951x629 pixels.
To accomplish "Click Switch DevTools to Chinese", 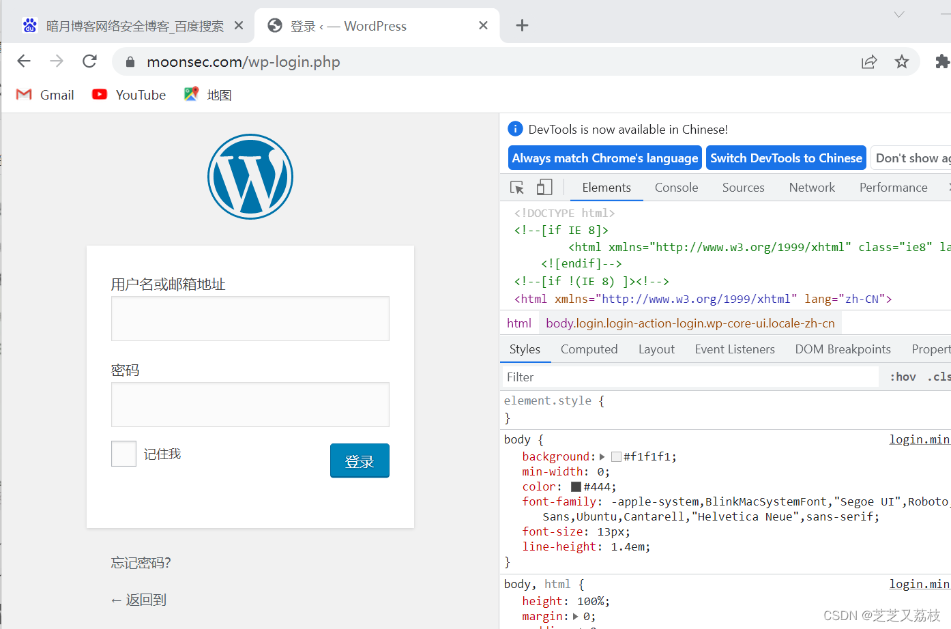I will pyautogui.click(x=786, y=158).
